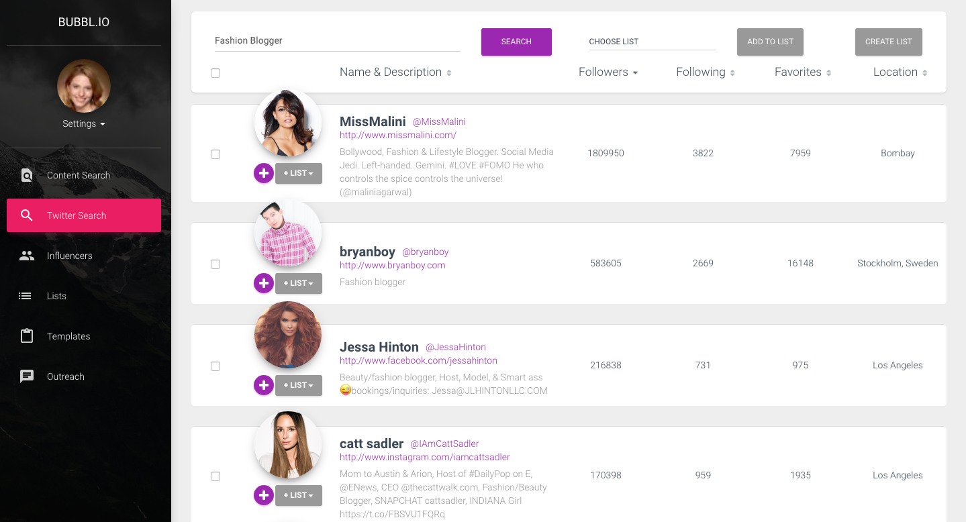The width and height of the screenshot is (966, 522).
Task: Expand the Settings dropdown under profile photo
Action: coord(84,124)
